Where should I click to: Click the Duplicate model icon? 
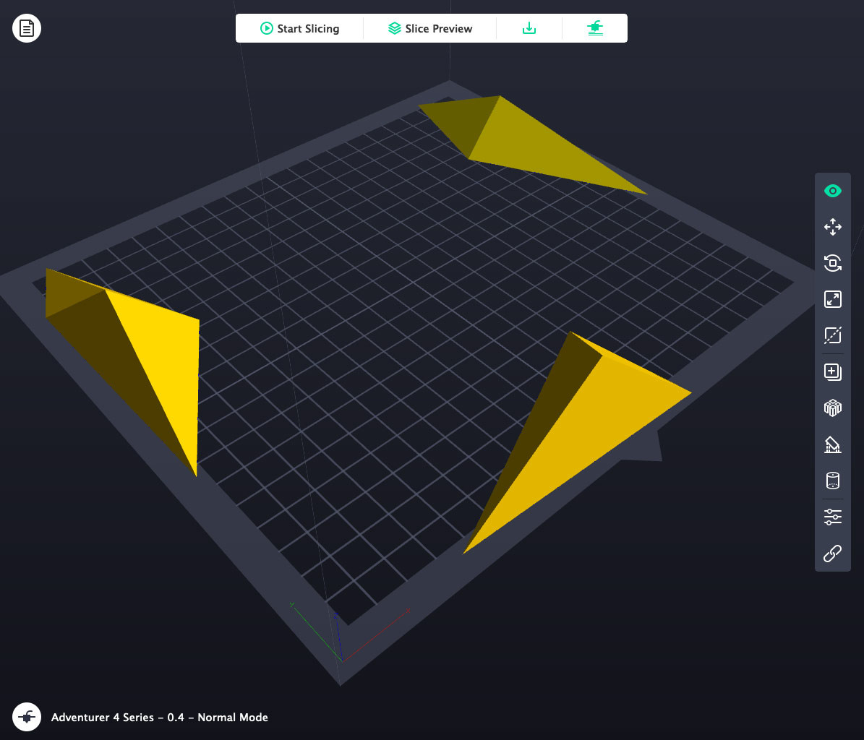(832, 372)
